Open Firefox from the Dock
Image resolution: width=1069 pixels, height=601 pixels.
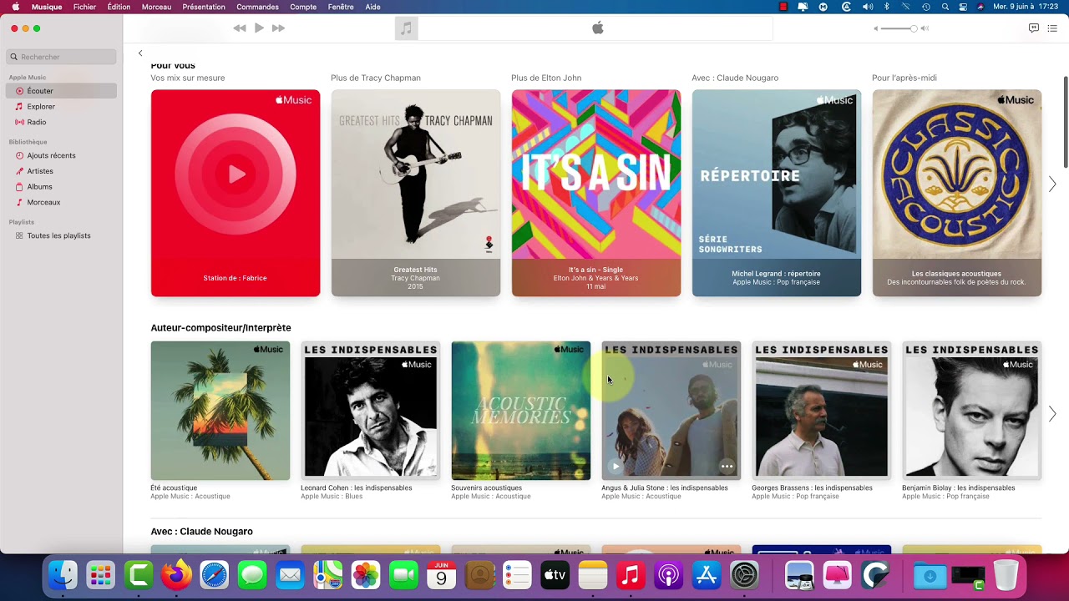176,575
